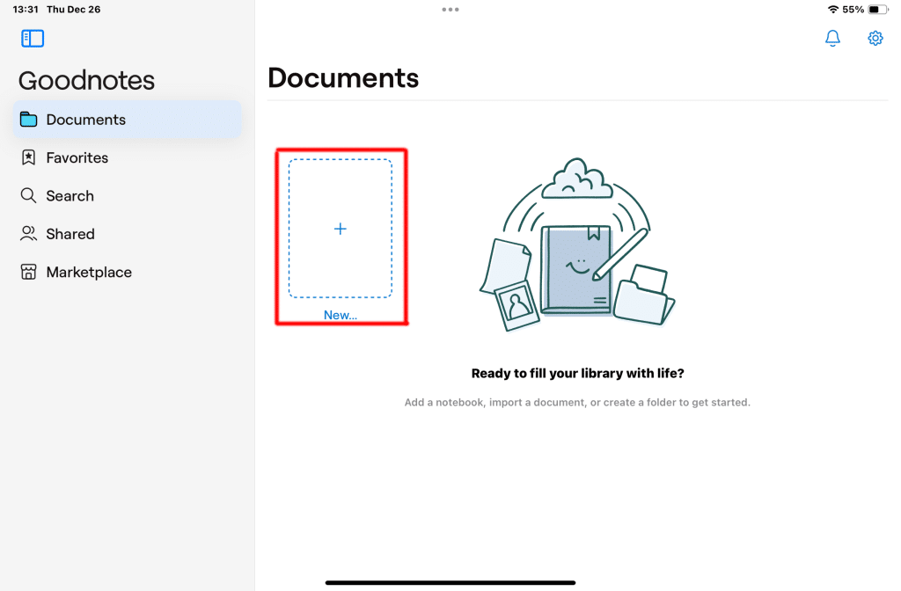
Task: Tap the plus sign for new document
Action: tap(341, 229)
